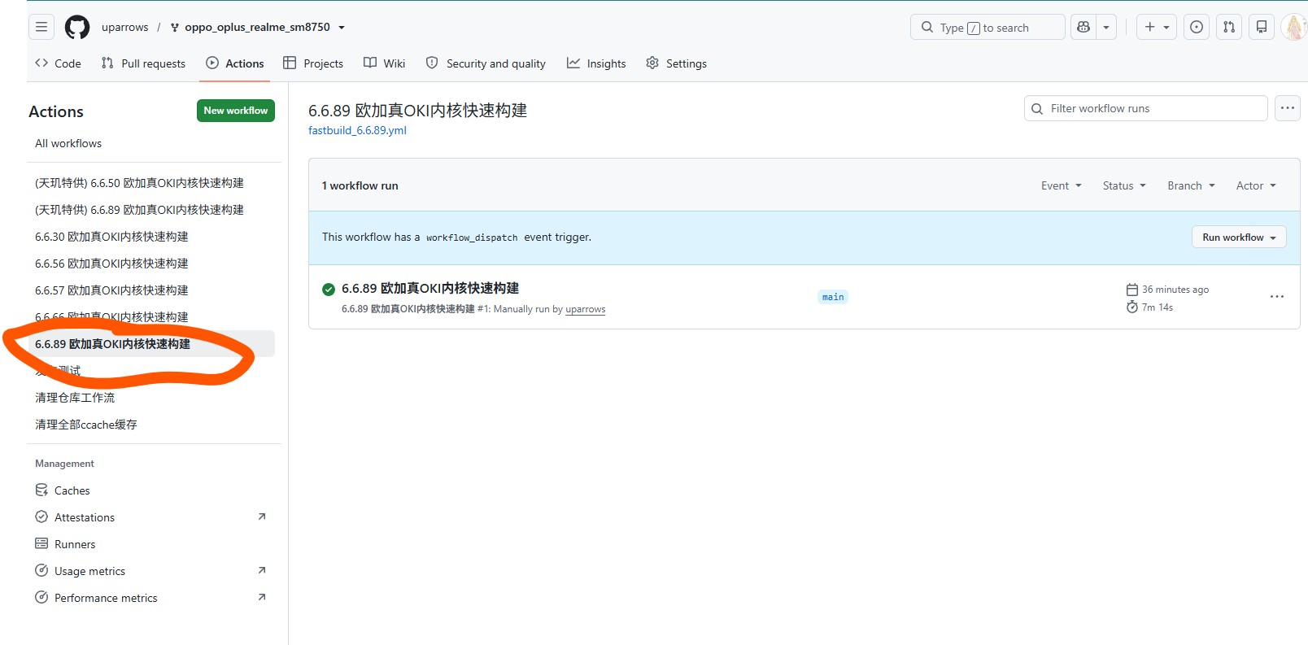This screenshot has width=1308, height=645.
Task: Open the hamburger navigation menu
Action: (x=41, y=27)
